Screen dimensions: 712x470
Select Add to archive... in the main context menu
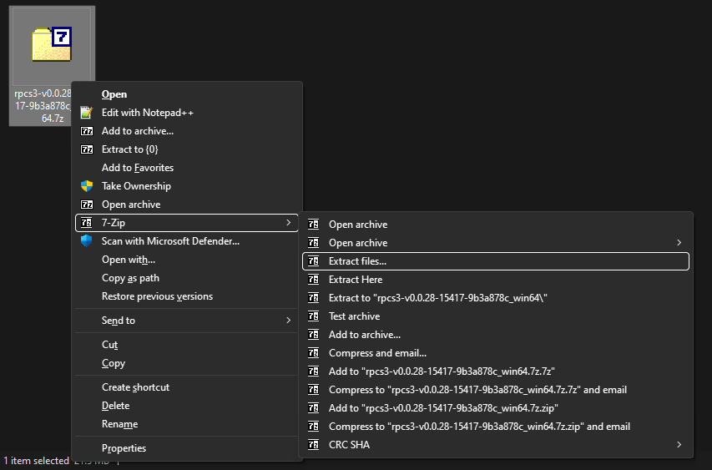(187, 131)
